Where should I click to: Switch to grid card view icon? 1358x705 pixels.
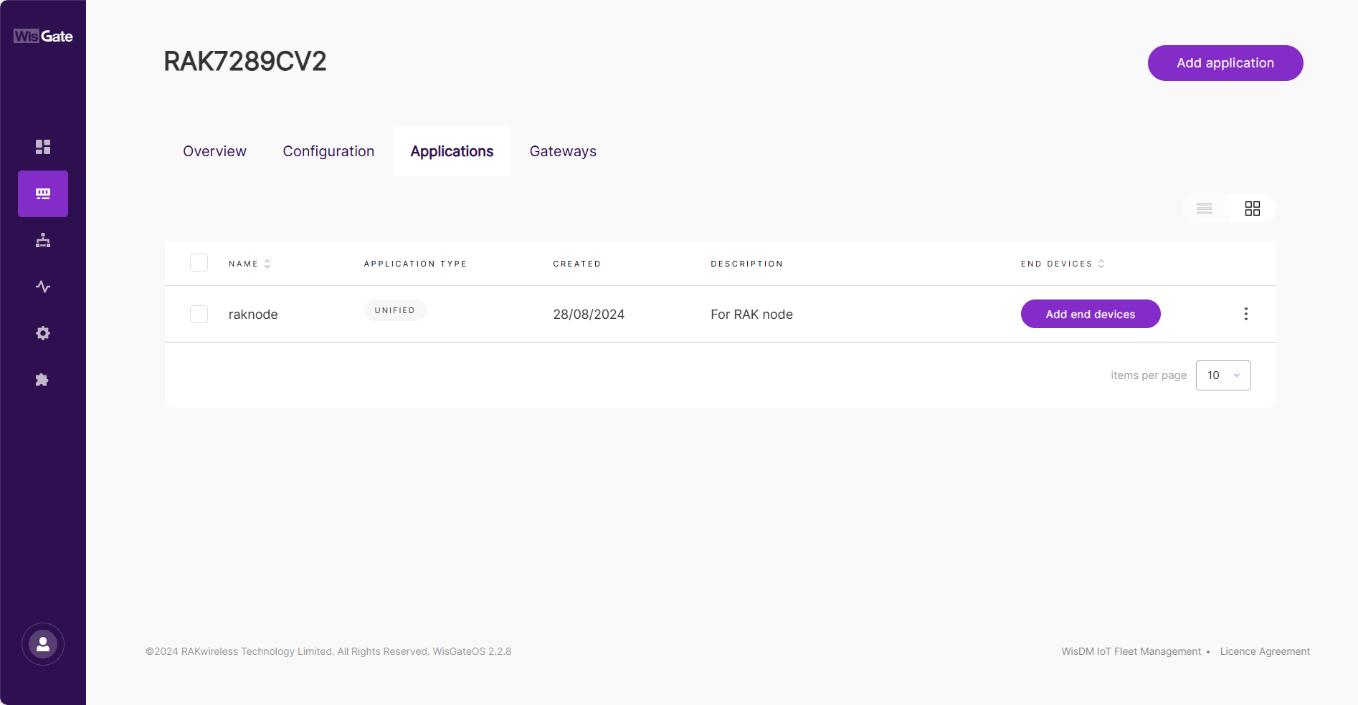tap(1253, 208)
